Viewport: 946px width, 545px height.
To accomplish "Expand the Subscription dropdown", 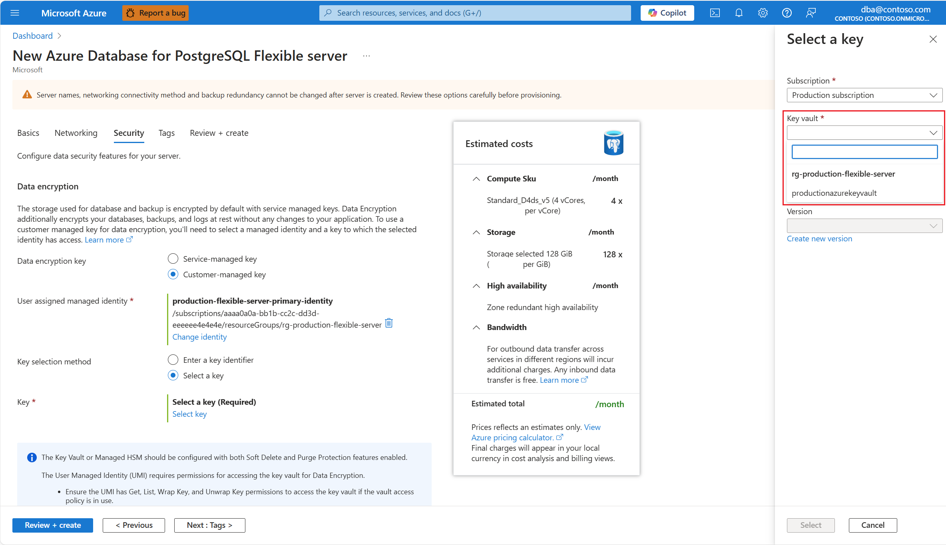I will (x=864, y=95).
